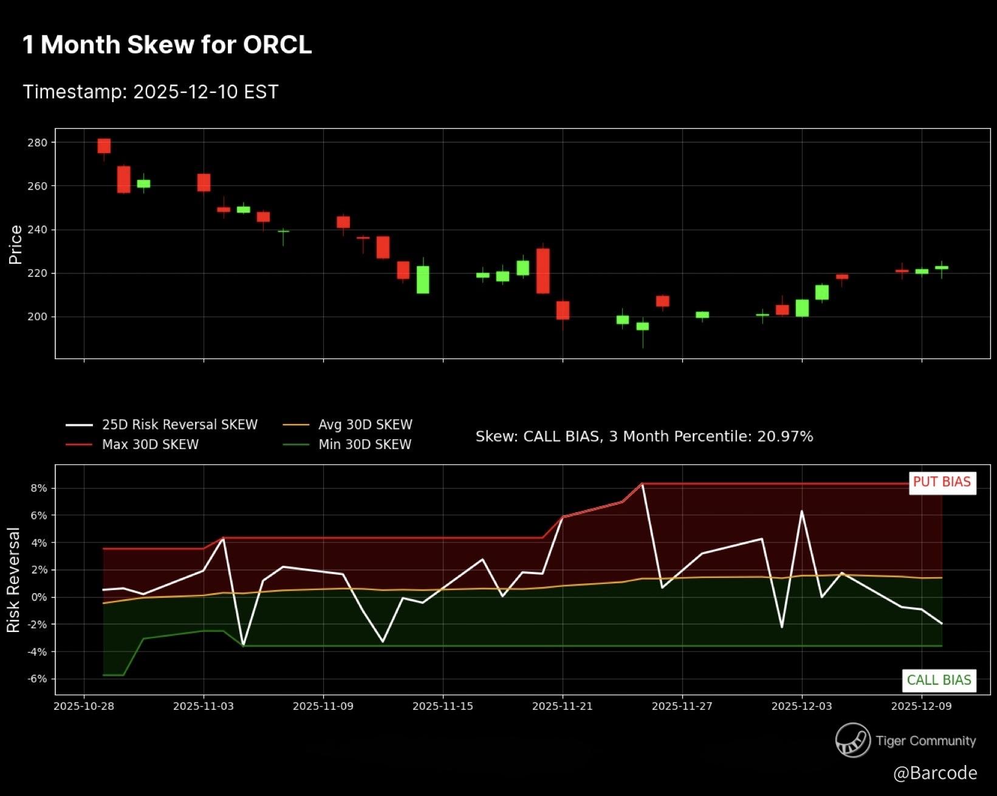Click the -6% risk reversal tick label
This screenshot has height=796, width=997.
click(37, 679)
